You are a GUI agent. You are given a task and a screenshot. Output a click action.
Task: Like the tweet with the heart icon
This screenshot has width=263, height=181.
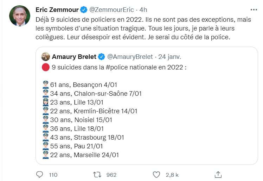click(157, 174)
